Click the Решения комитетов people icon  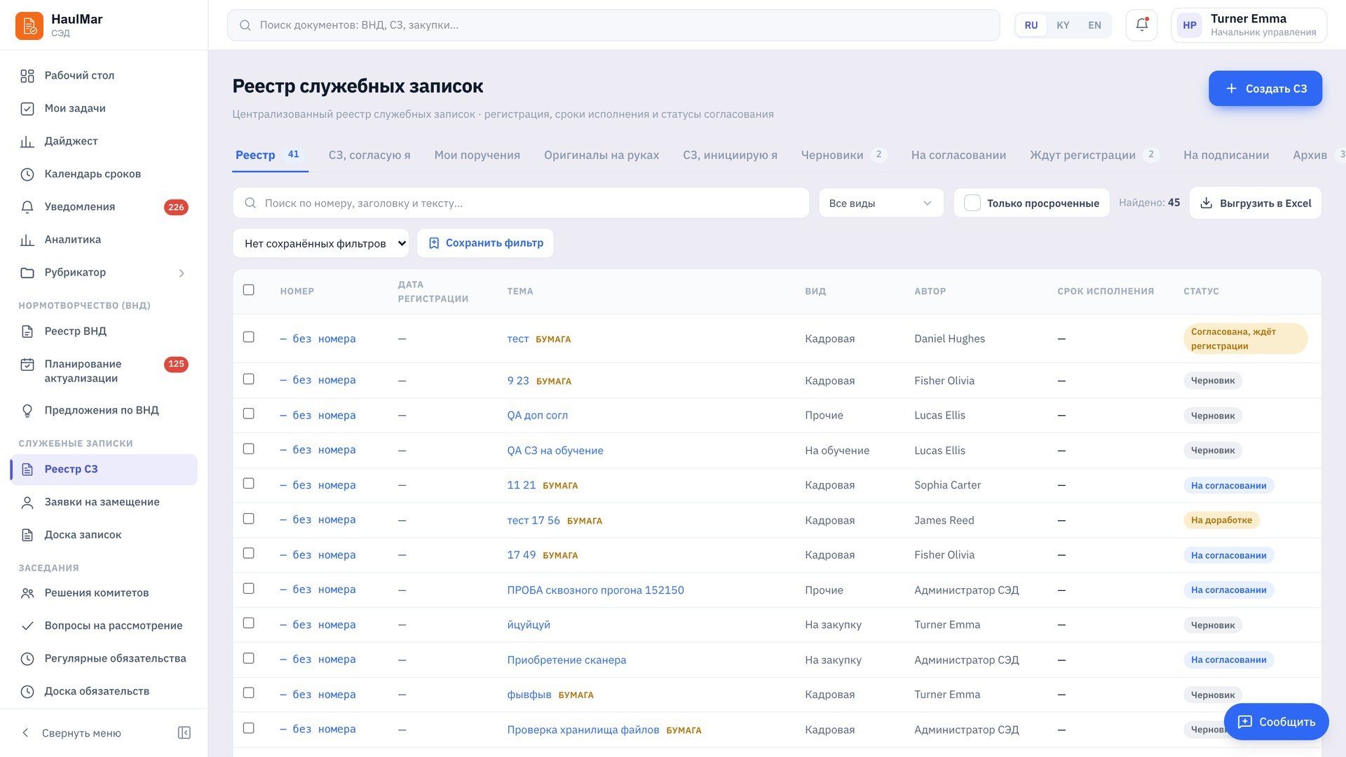click(x=27, y=593)
